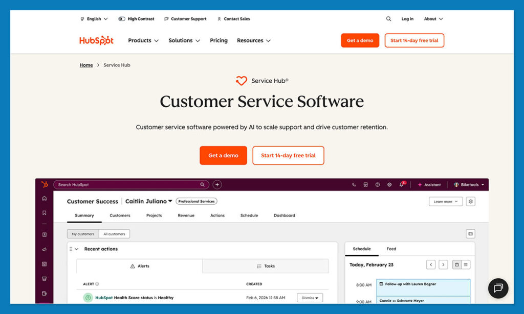The width and height of the screenshot is (524, 314).
Task: Go to next day in schedule
Action: 443,264
